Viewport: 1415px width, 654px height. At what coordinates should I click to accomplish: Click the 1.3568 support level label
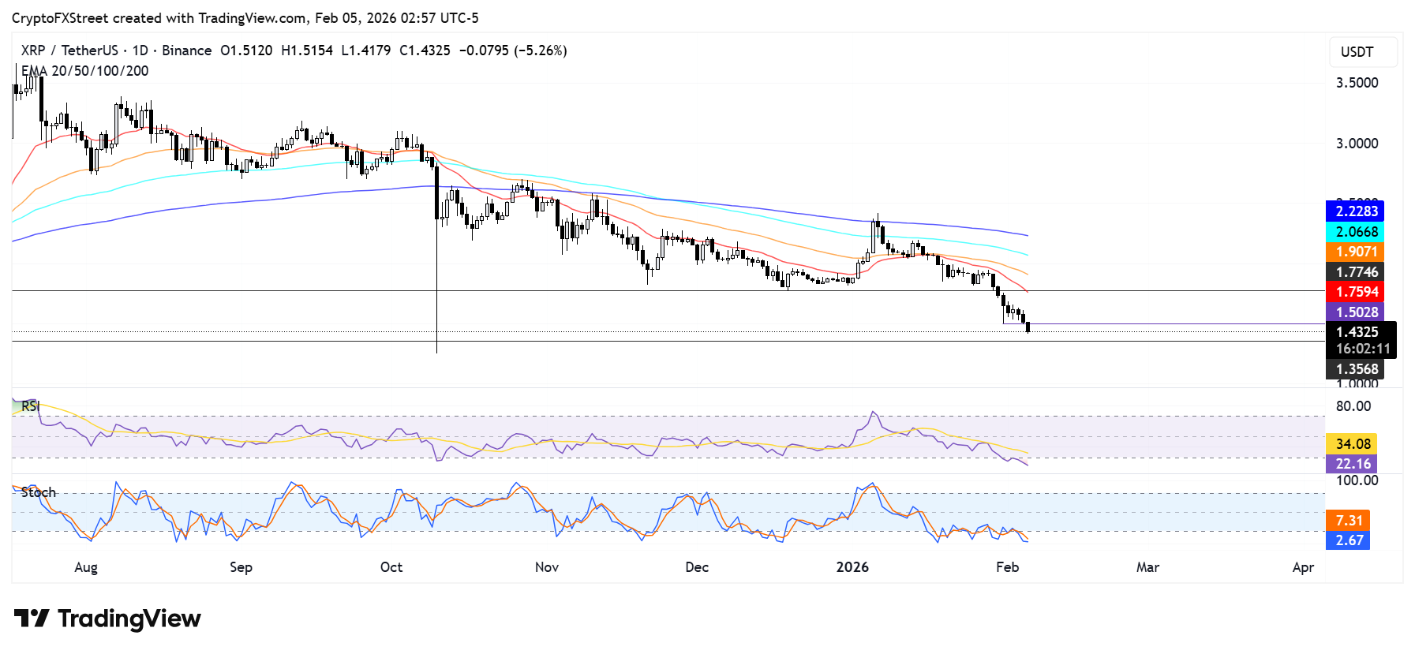1355,369
